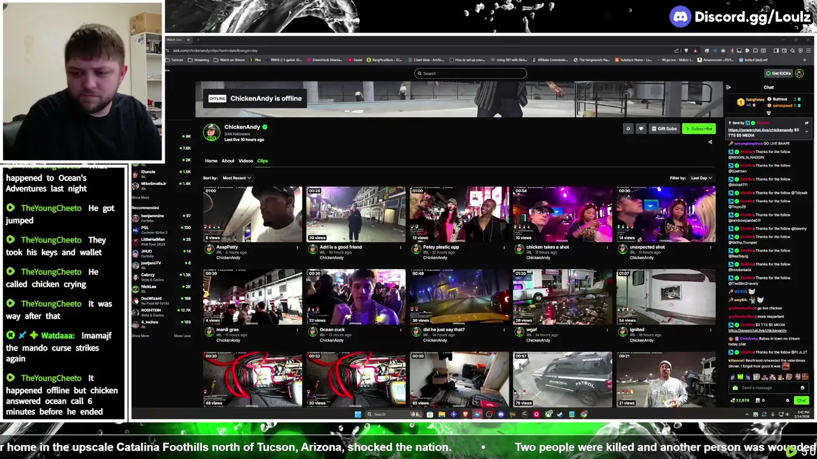Click the 'wgaf' clip title
Image resolution: width=817 pixels, height=459 pixels.
click(x=532, y=330)
